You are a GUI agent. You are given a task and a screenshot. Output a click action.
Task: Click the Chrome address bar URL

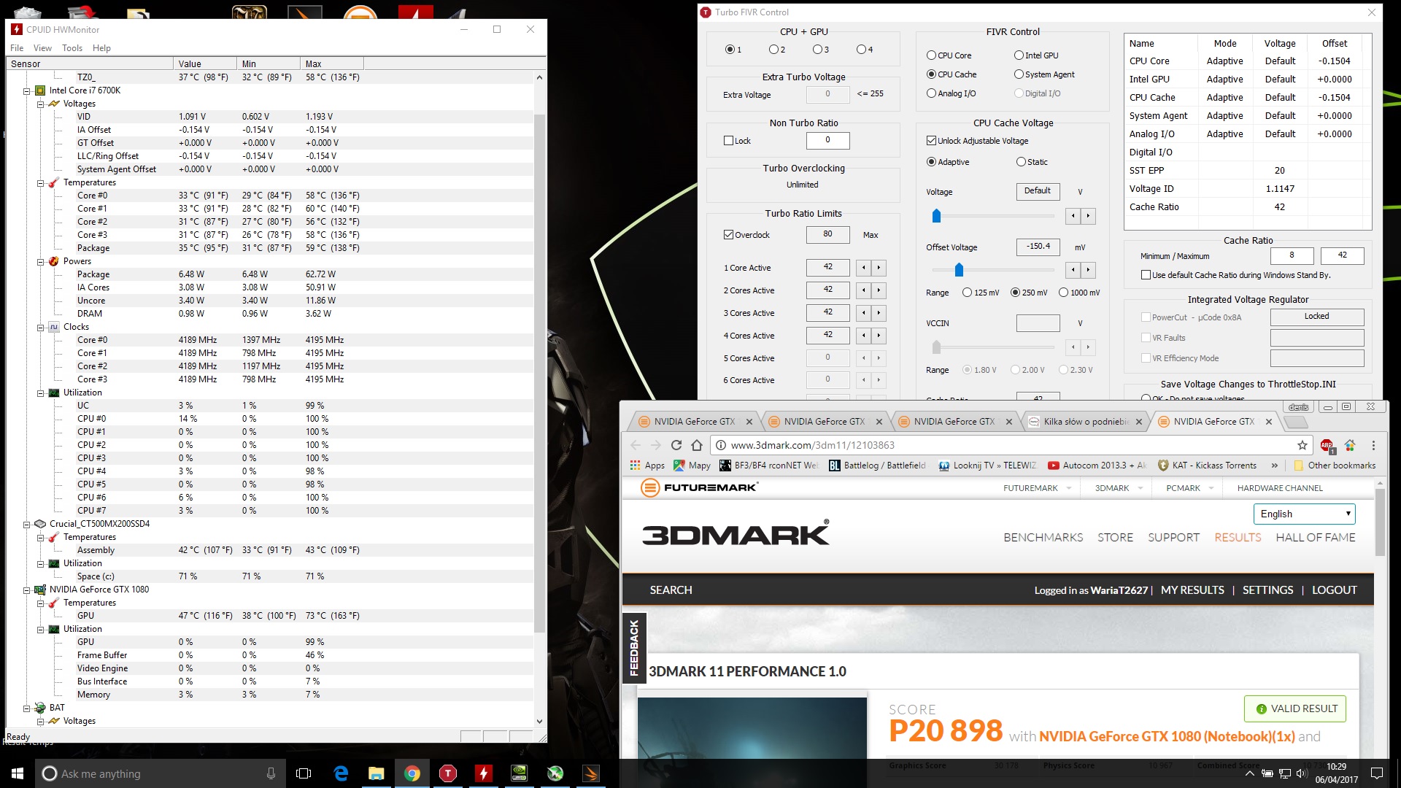tap(812, 445)
